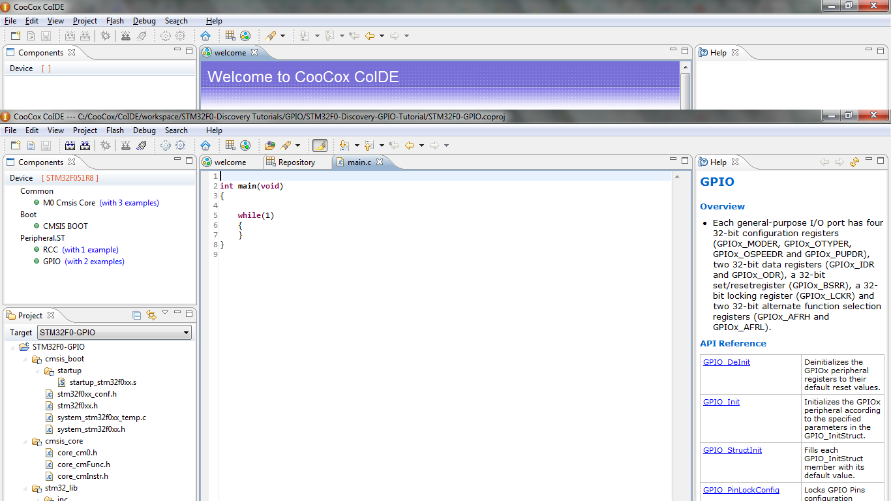Click the STM32F0-GPIO project root icon
The width and height of the screenshot is (891, 501).
tap(24, 347)
